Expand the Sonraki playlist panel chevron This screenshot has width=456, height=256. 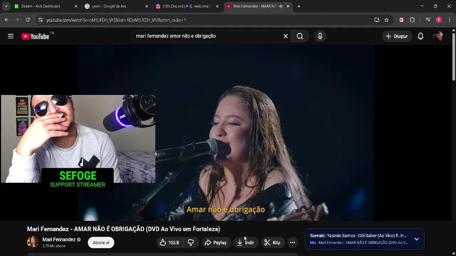[416, 239]
